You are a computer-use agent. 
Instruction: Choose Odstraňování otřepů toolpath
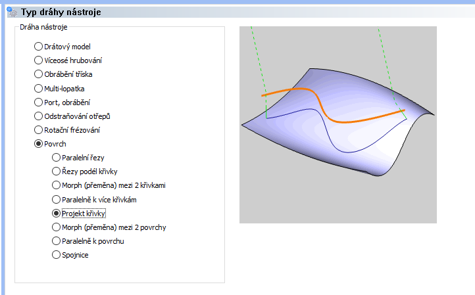tap(38, 116)
